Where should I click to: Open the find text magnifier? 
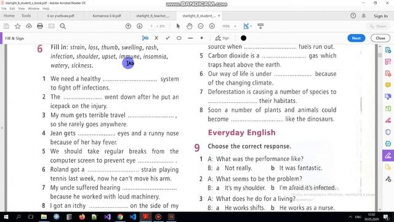(63, 26)
